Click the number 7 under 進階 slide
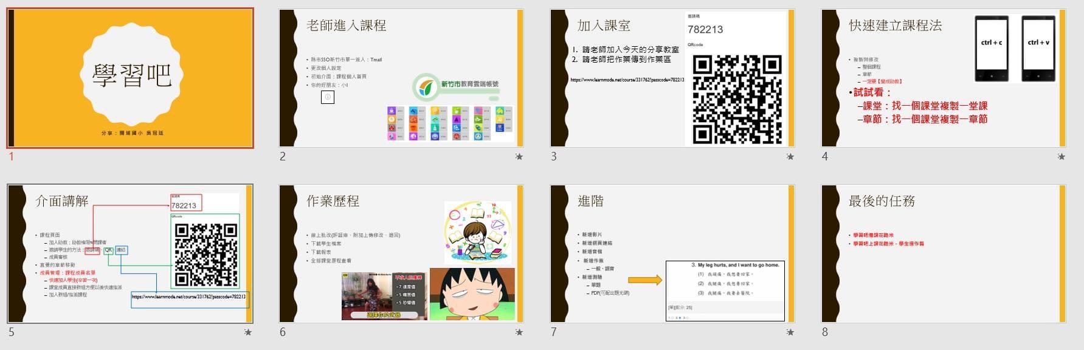1084x350 pixels. tap(554, 332)
